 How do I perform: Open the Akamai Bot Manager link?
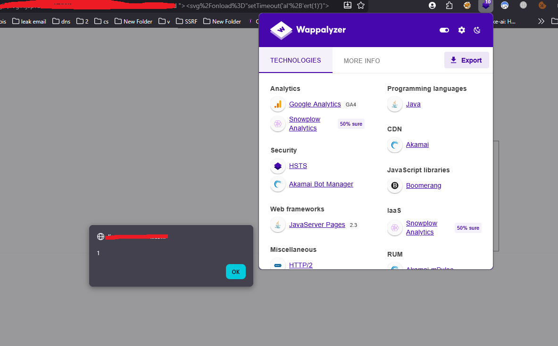click(x=321, y=184)
